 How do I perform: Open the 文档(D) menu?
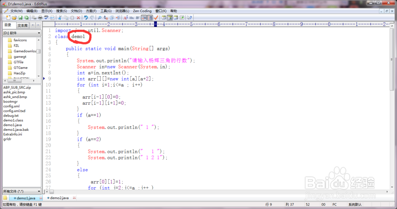[x=76, y=11]
